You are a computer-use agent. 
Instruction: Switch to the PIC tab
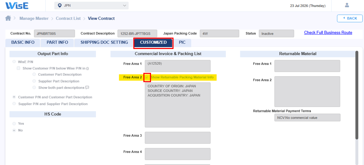[x=182, y=42]
